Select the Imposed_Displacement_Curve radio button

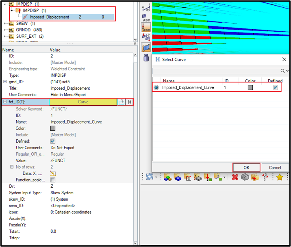point(156,87)
